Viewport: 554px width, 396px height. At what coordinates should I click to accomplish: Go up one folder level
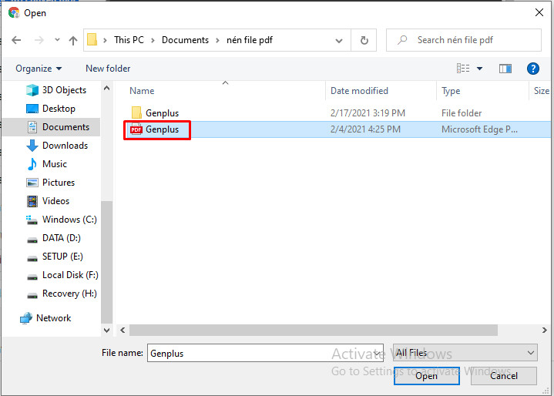click(73, 40)
